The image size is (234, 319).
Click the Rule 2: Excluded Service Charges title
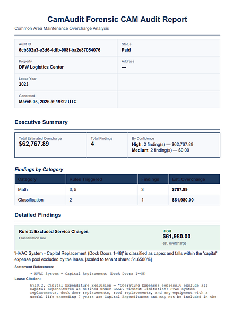(54, 231)
